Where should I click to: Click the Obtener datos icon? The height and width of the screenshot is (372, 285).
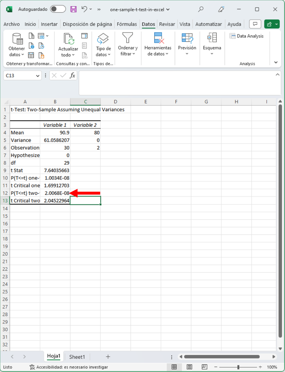tap(17, 39)
